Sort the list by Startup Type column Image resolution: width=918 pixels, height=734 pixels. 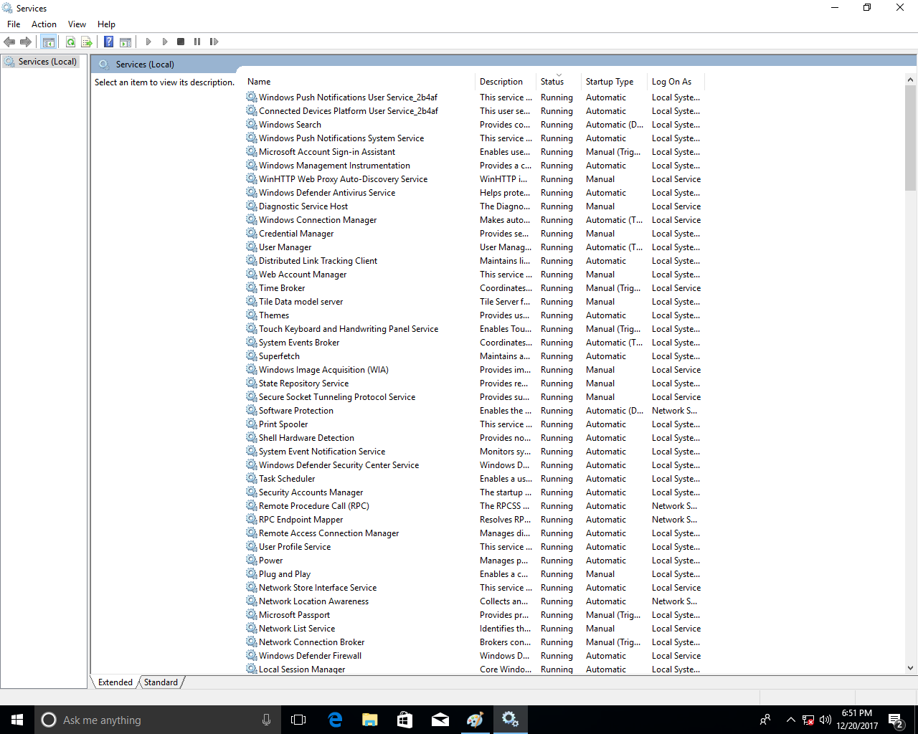pos(610,82)
